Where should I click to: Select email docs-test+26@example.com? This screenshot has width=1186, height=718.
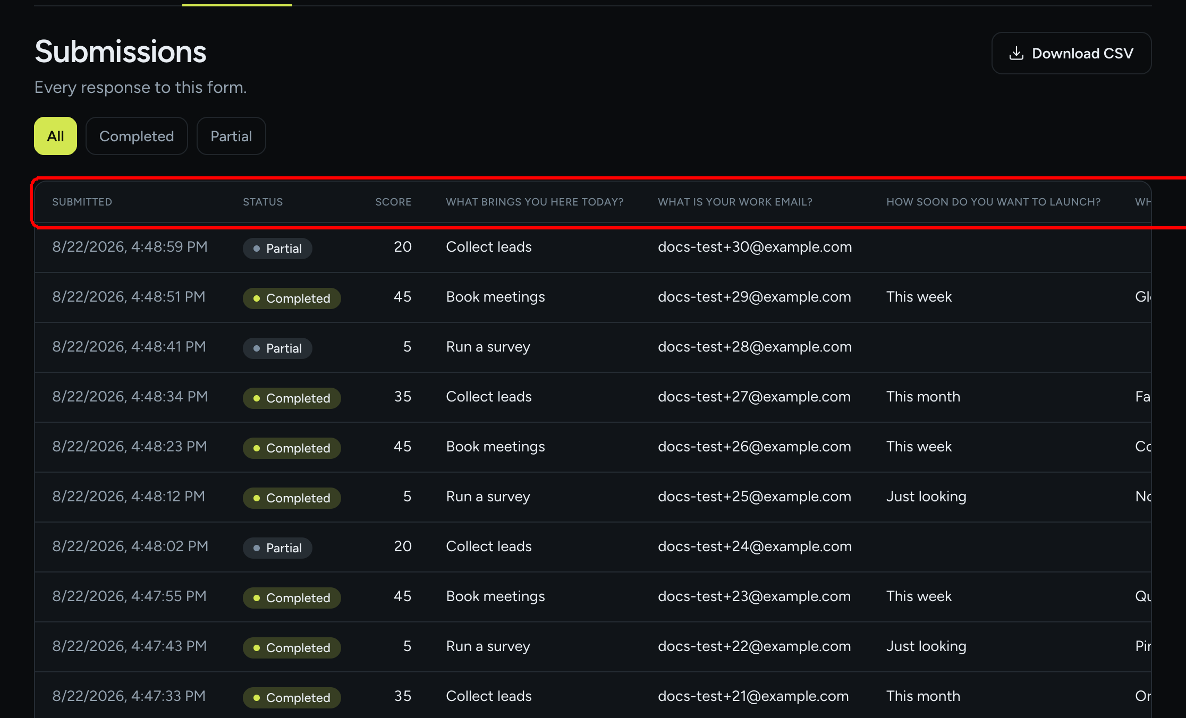(x=755, y=447)
